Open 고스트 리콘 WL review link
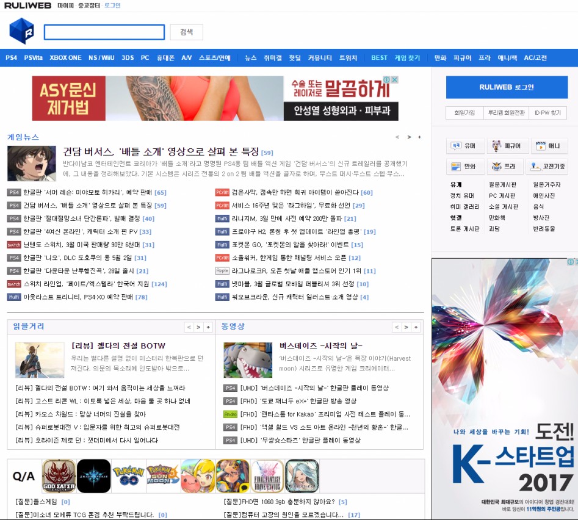This screenshot has height=520, width=578. click(103, 401)
